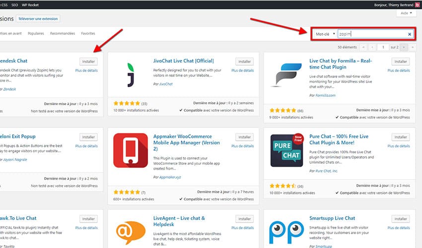Open the SEO admin bar menu
Screen dimensions: 422x248
click(x=14, y=5)
